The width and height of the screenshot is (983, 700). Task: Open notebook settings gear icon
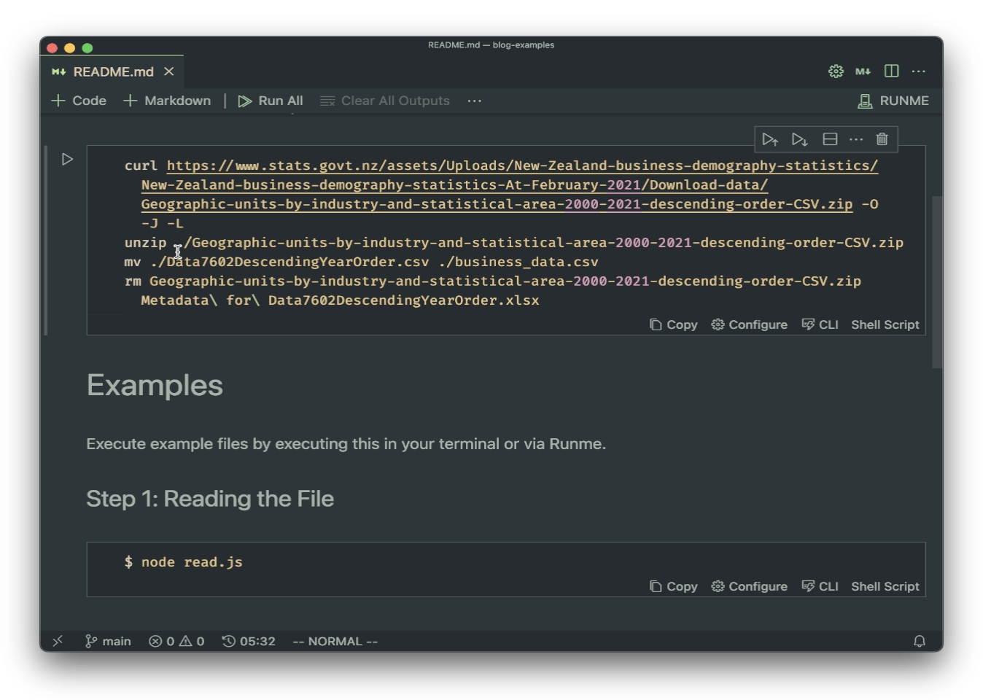pyautogui.click(x=836, y=71)
